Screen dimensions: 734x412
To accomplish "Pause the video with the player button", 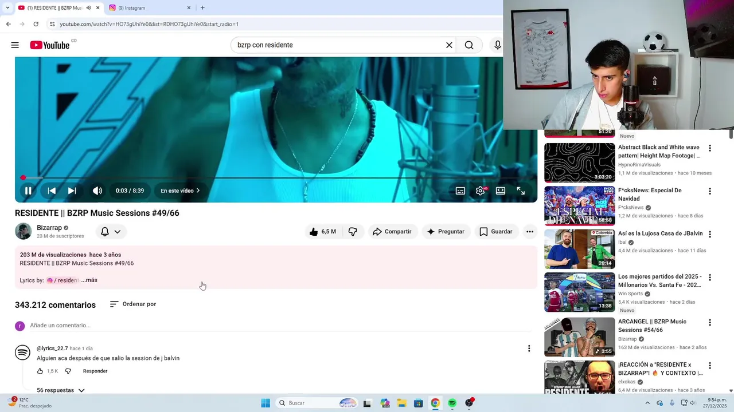I will coord(28,191).
